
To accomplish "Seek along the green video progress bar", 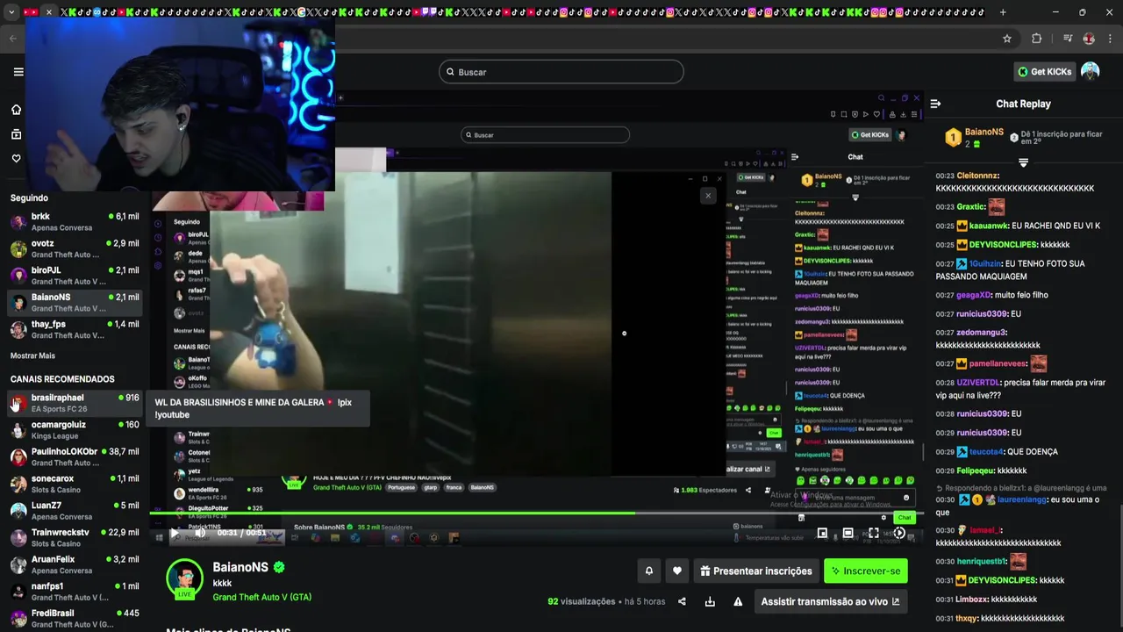I will point(536,513).
